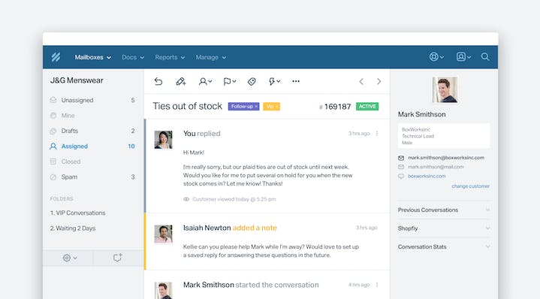Open the Mailboxes menu
Viewport: 540px width, 299px height.
[x=92, y=57]
